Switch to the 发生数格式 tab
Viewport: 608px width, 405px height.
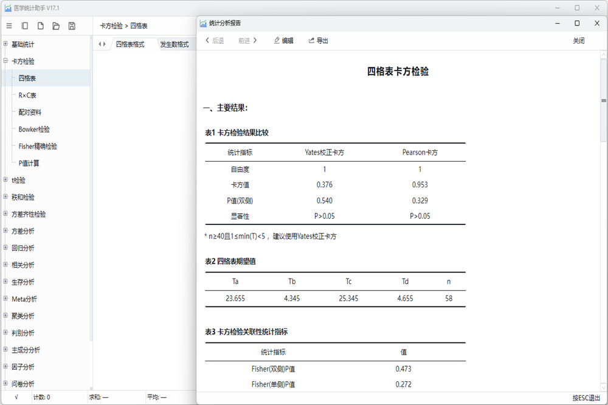pyautogui.click(x=174, y=44)
